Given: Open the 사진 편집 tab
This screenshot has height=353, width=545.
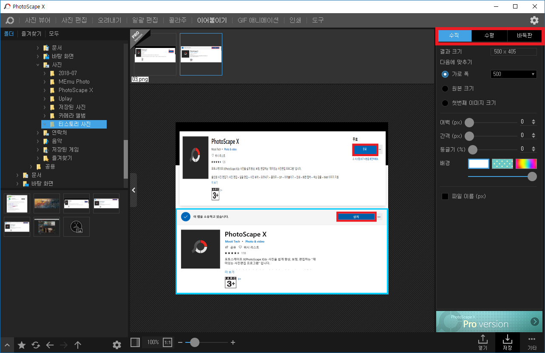Looking at the screenshot, I should 74,20.
